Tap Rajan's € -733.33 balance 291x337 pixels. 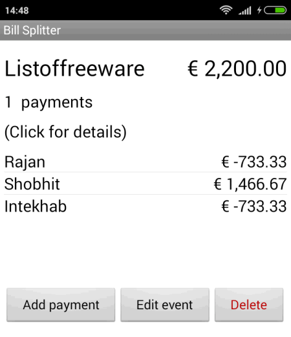pyautogui.click(x=254, y=162)
